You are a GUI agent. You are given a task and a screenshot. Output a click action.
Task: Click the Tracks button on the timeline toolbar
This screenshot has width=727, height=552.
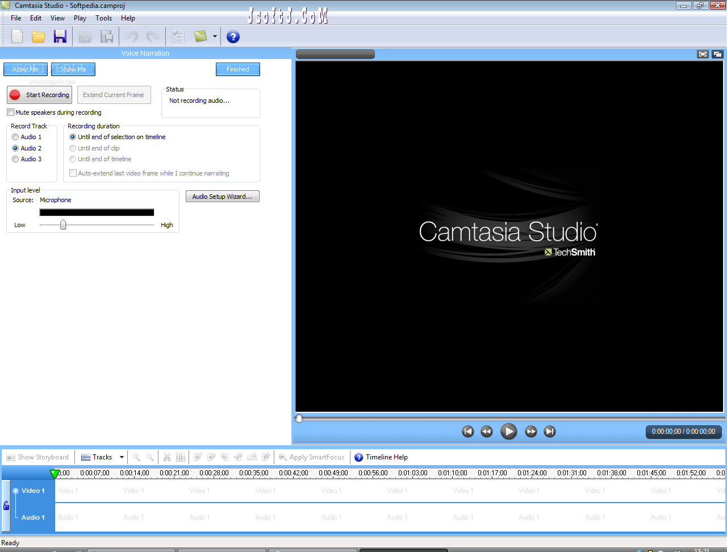tap(97, 457)
